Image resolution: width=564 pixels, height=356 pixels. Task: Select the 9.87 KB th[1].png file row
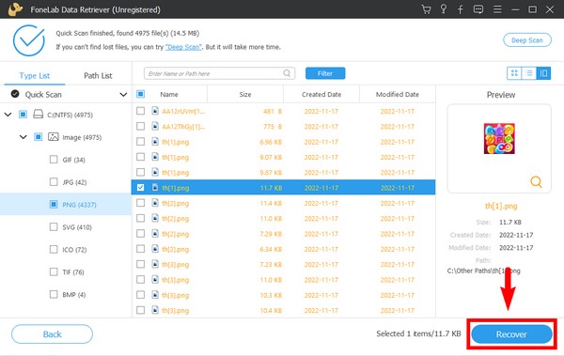(x=283, y=172)
